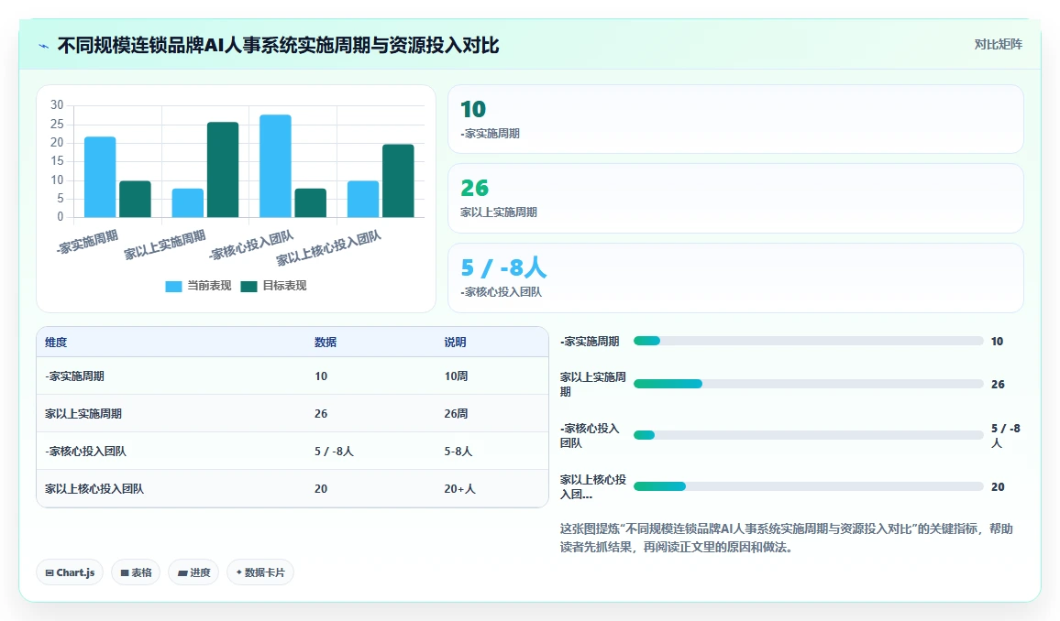The height and width of the screenshot is (621, 1060).
Task: Click the slanted x-axis label 家以上实施周期
Action: [x=164, y=245]
